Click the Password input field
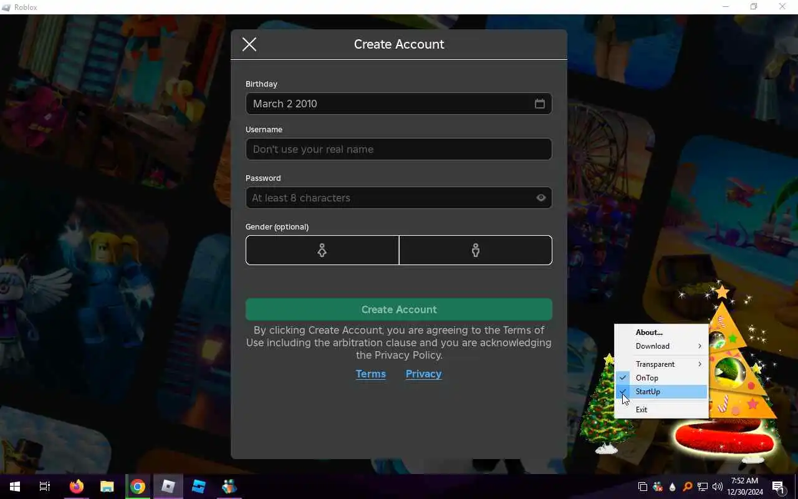This screenshot has height=499, width=798. tap(399, 198)
